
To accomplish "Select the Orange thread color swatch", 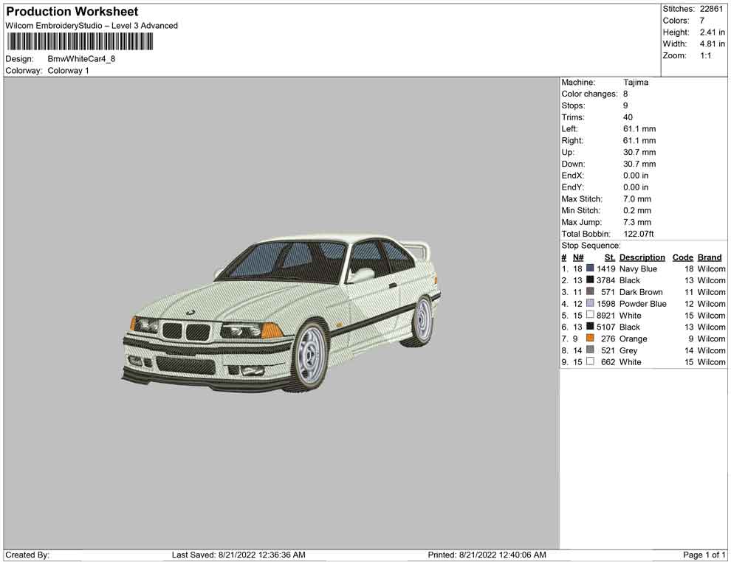I will [590, 339].
